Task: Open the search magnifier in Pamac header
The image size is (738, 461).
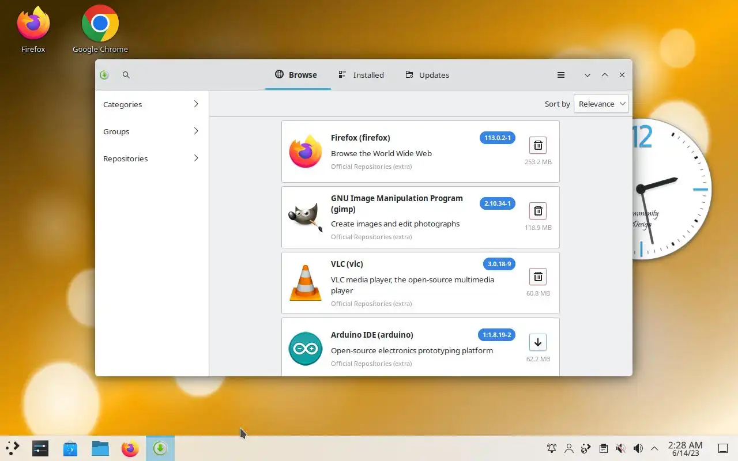Action: pos(126,75)
